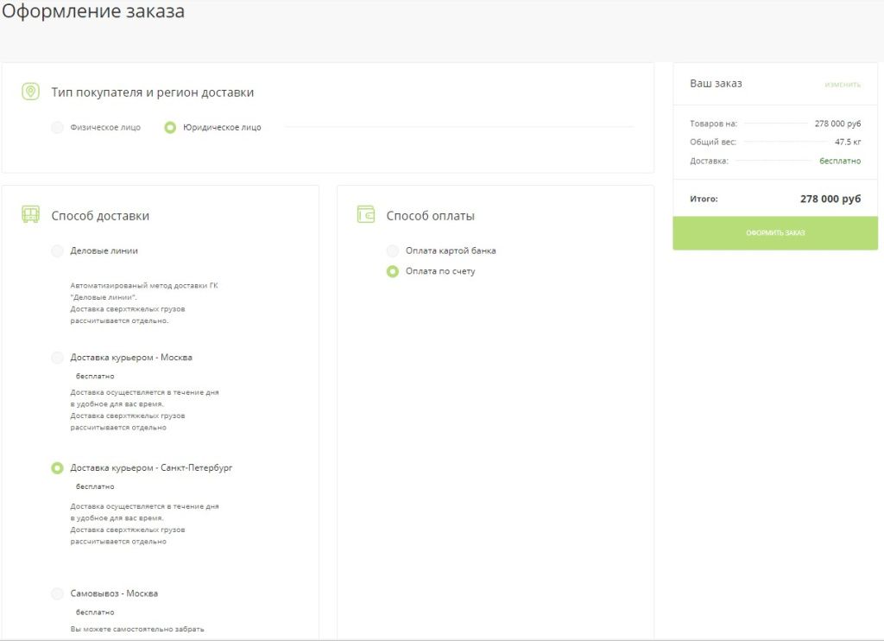
Task: Click the Общий вес value 47.5 кг
Action: click(x=847, y=142)
